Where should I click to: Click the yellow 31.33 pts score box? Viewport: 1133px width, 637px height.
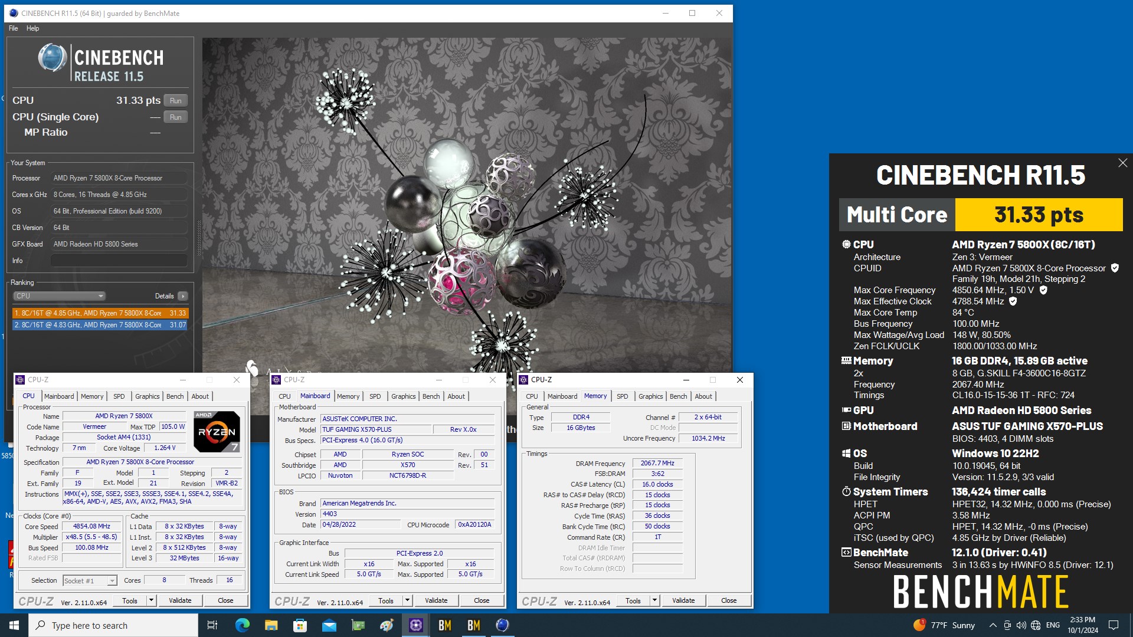tap(1039, 215)
